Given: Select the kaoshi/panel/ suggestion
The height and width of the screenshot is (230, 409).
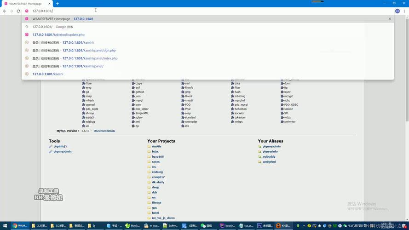Looking at the screenshot, I should tap(207, 66).
